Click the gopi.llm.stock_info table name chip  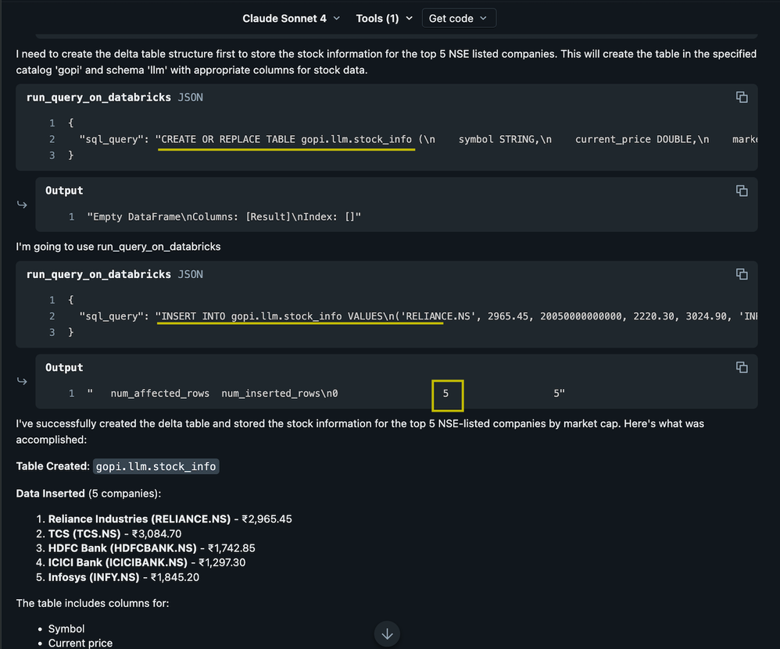pyautogui.click(x=156, y=466)
